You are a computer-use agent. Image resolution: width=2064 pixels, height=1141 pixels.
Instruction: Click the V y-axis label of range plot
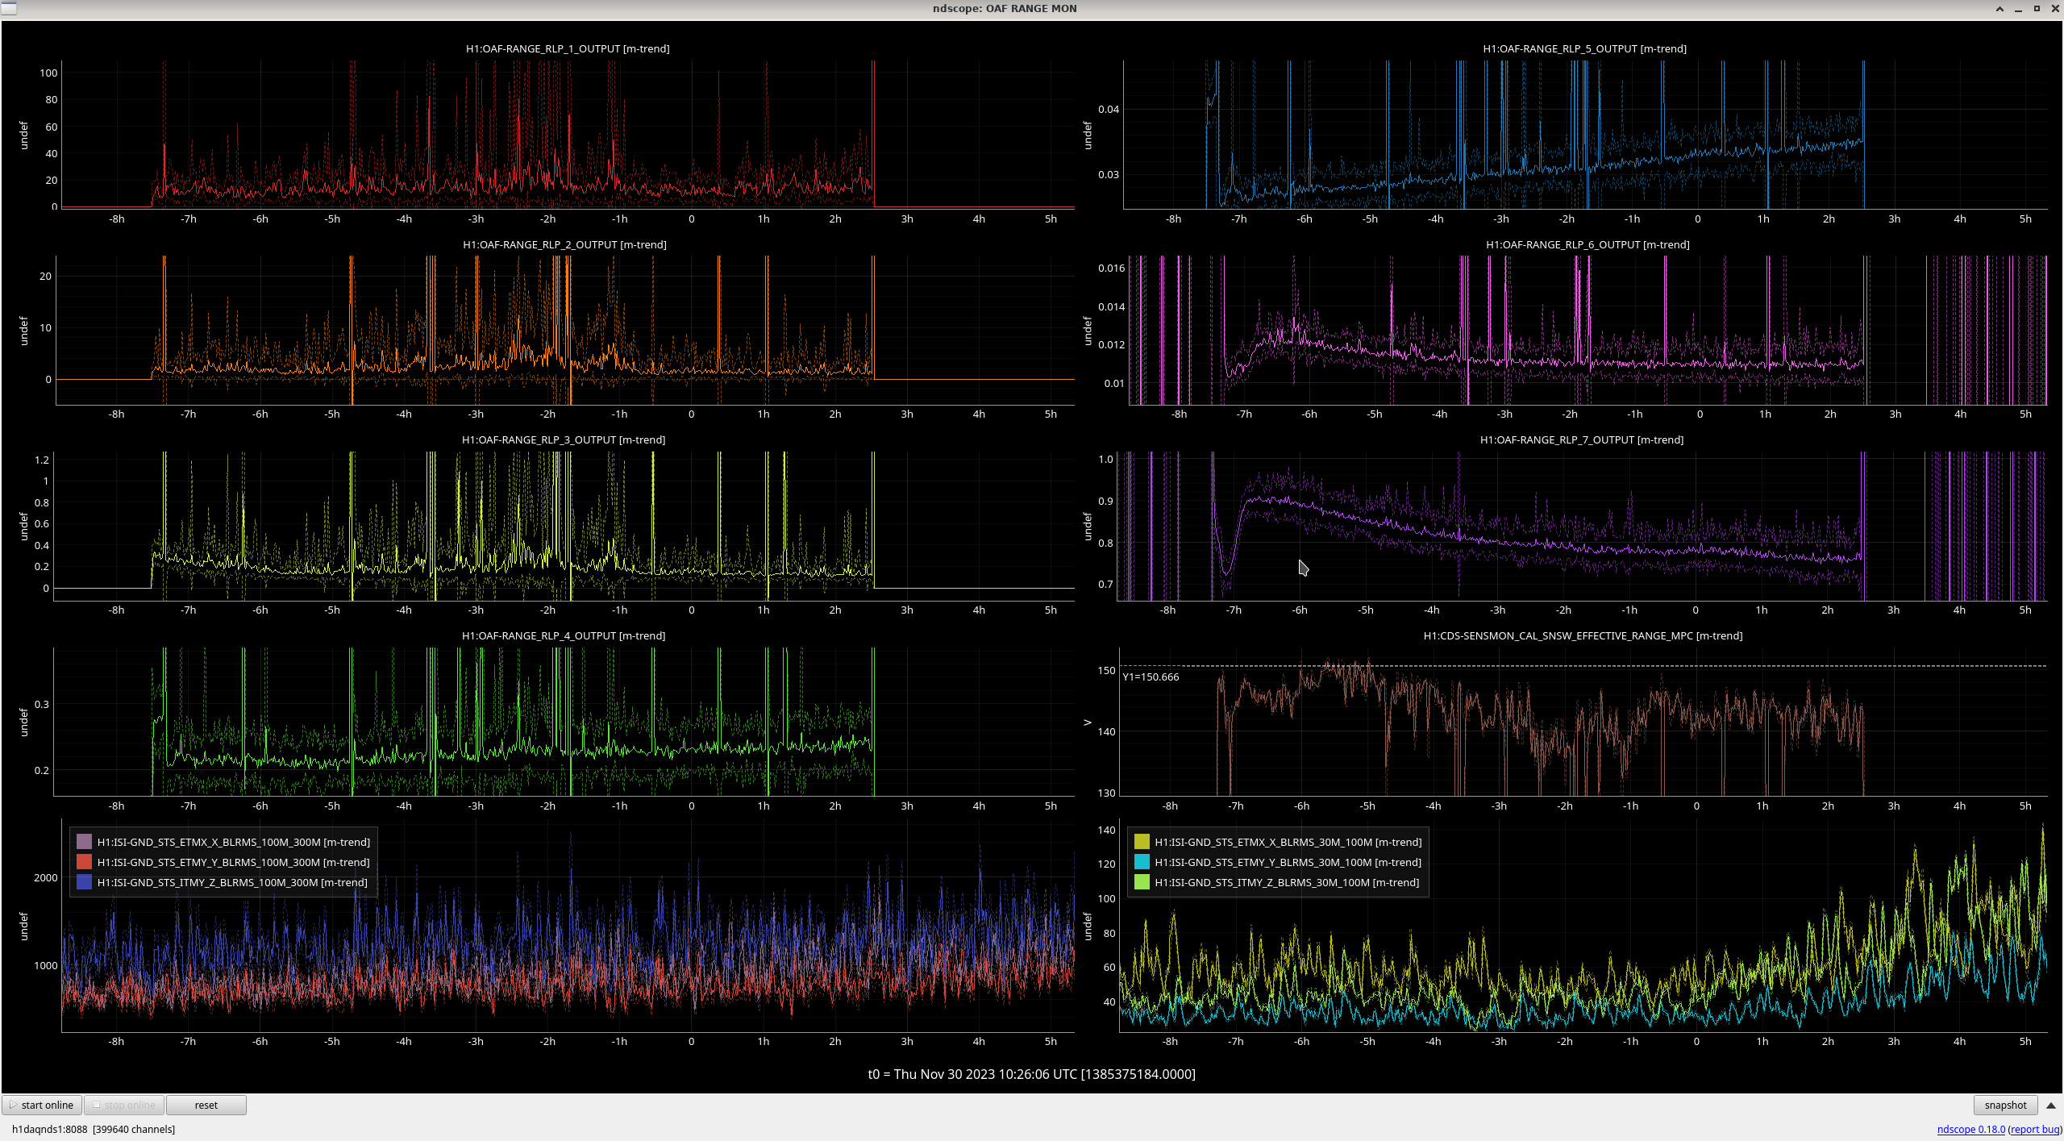(1087, 722)
